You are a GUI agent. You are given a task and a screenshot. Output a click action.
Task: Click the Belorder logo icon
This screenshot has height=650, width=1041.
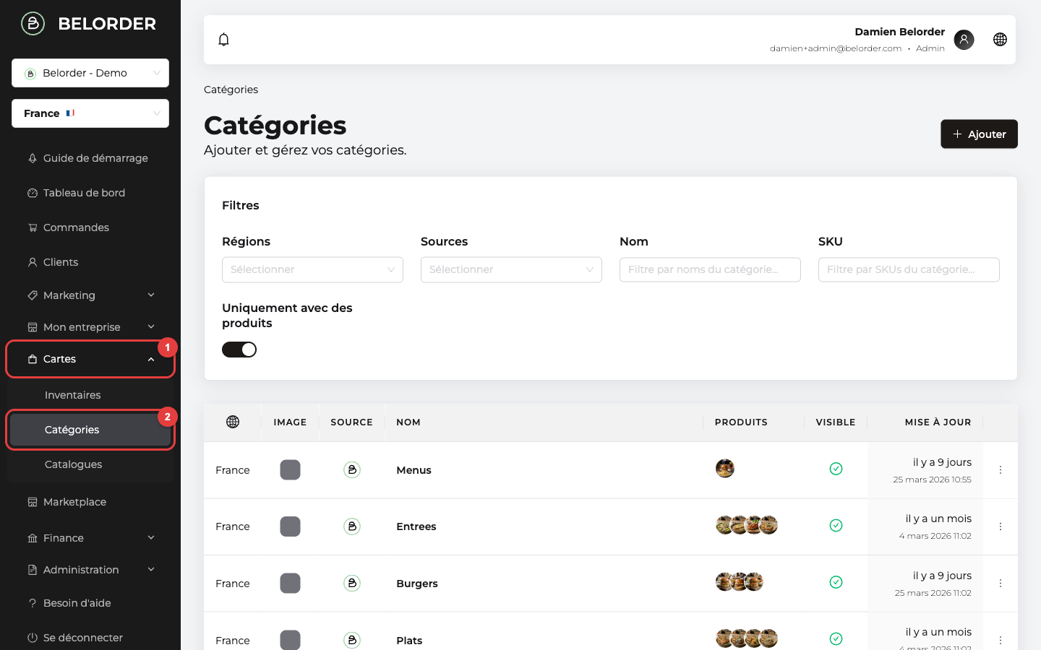[x=33, y=24]
